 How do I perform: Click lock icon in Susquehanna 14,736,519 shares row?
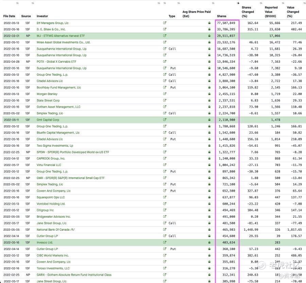(209, 55)
